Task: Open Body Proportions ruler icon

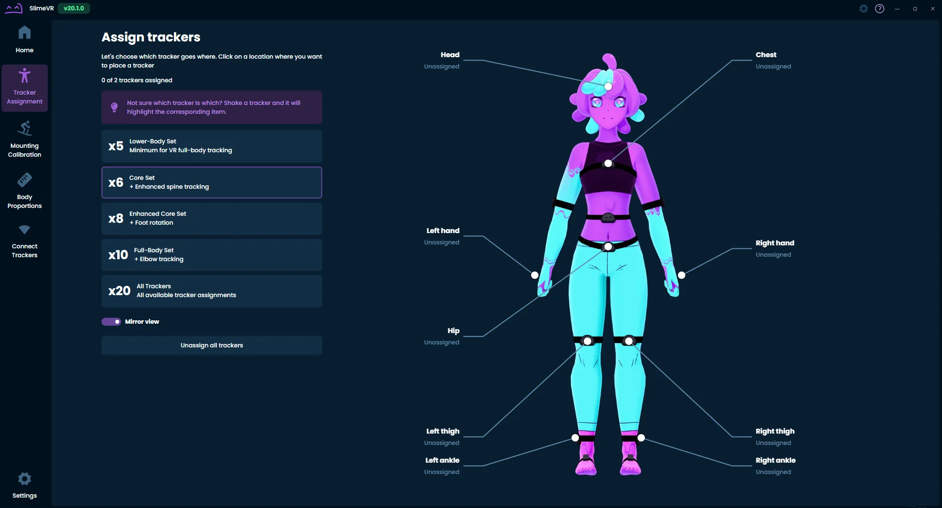Action: 25,180
